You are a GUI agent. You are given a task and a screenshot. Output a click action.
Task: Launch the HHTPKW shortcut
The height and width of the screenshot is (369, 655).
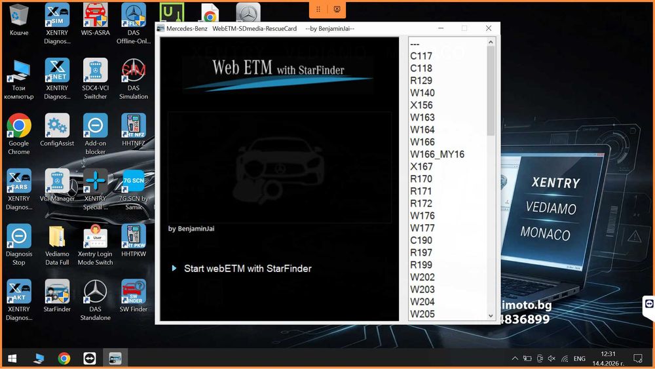click(x=134, y=241)
